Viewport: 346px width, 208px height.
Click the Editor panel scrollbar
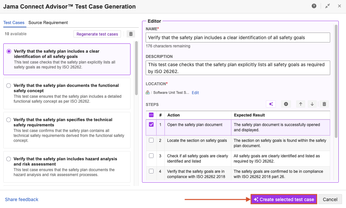[x=336, y=81]
